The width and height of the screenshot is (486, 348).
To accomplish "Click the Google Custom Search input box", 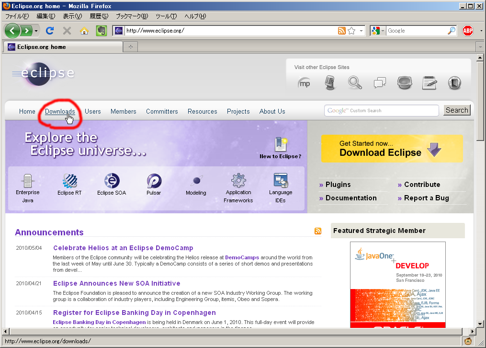I will coord(382,110).
